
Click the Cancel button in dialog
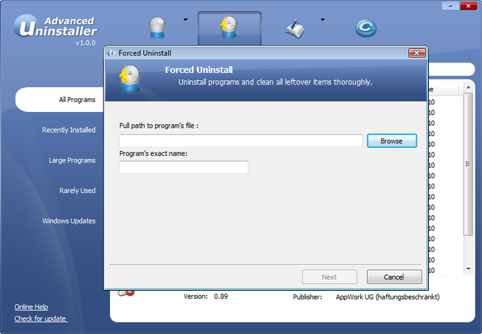click(x=394, y=277)
